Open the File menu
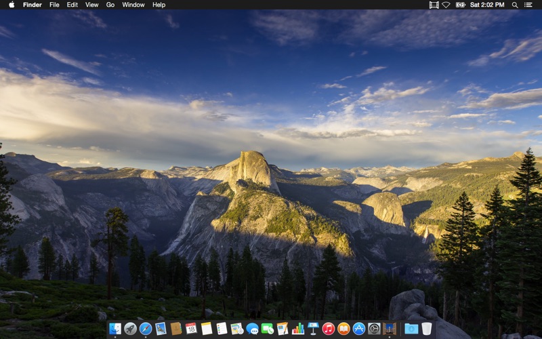Screen dimensions: 542x339 point(54,5)
